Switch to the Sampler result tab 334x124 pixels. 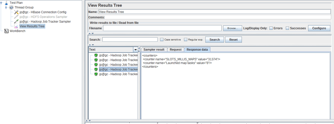pyautogui.click(x=154, y=50)
